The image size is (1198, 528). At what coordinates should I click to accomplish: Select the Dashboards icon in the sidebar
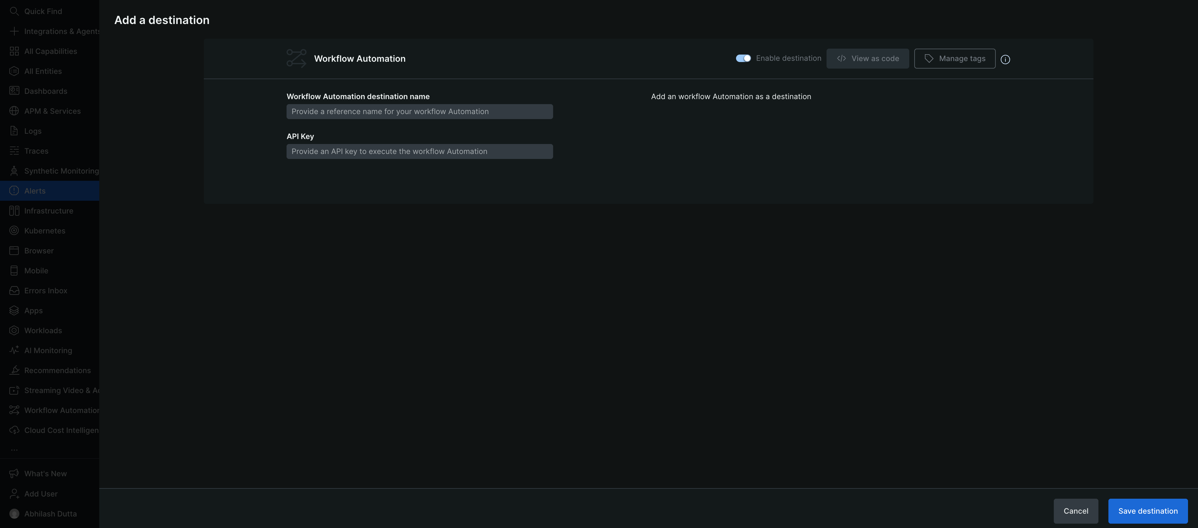(x=14, y=91)
